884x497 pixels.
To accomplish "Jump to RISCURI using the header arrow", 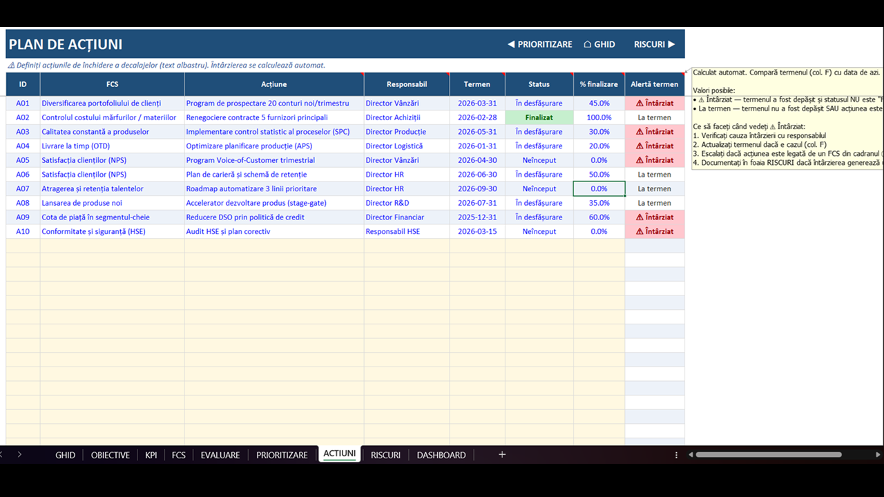I will click(x=655, y=44).
